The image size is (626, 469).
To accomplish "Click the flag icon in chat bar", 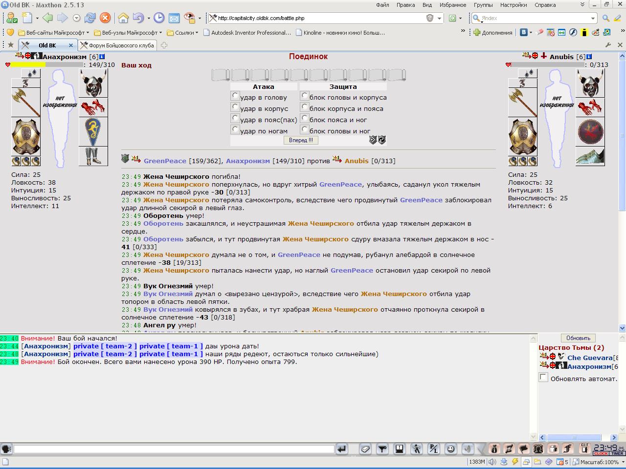I will point(523,449).
